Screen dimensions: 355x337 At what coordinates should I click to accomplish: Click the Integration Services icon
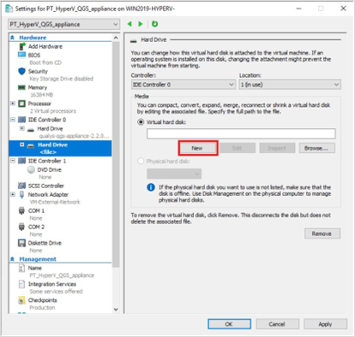point(21,284)
